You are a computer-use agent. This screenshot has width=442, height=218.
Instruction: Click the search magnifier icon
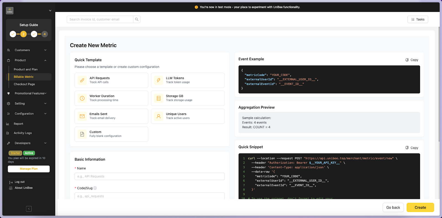(x=136, y=19)
